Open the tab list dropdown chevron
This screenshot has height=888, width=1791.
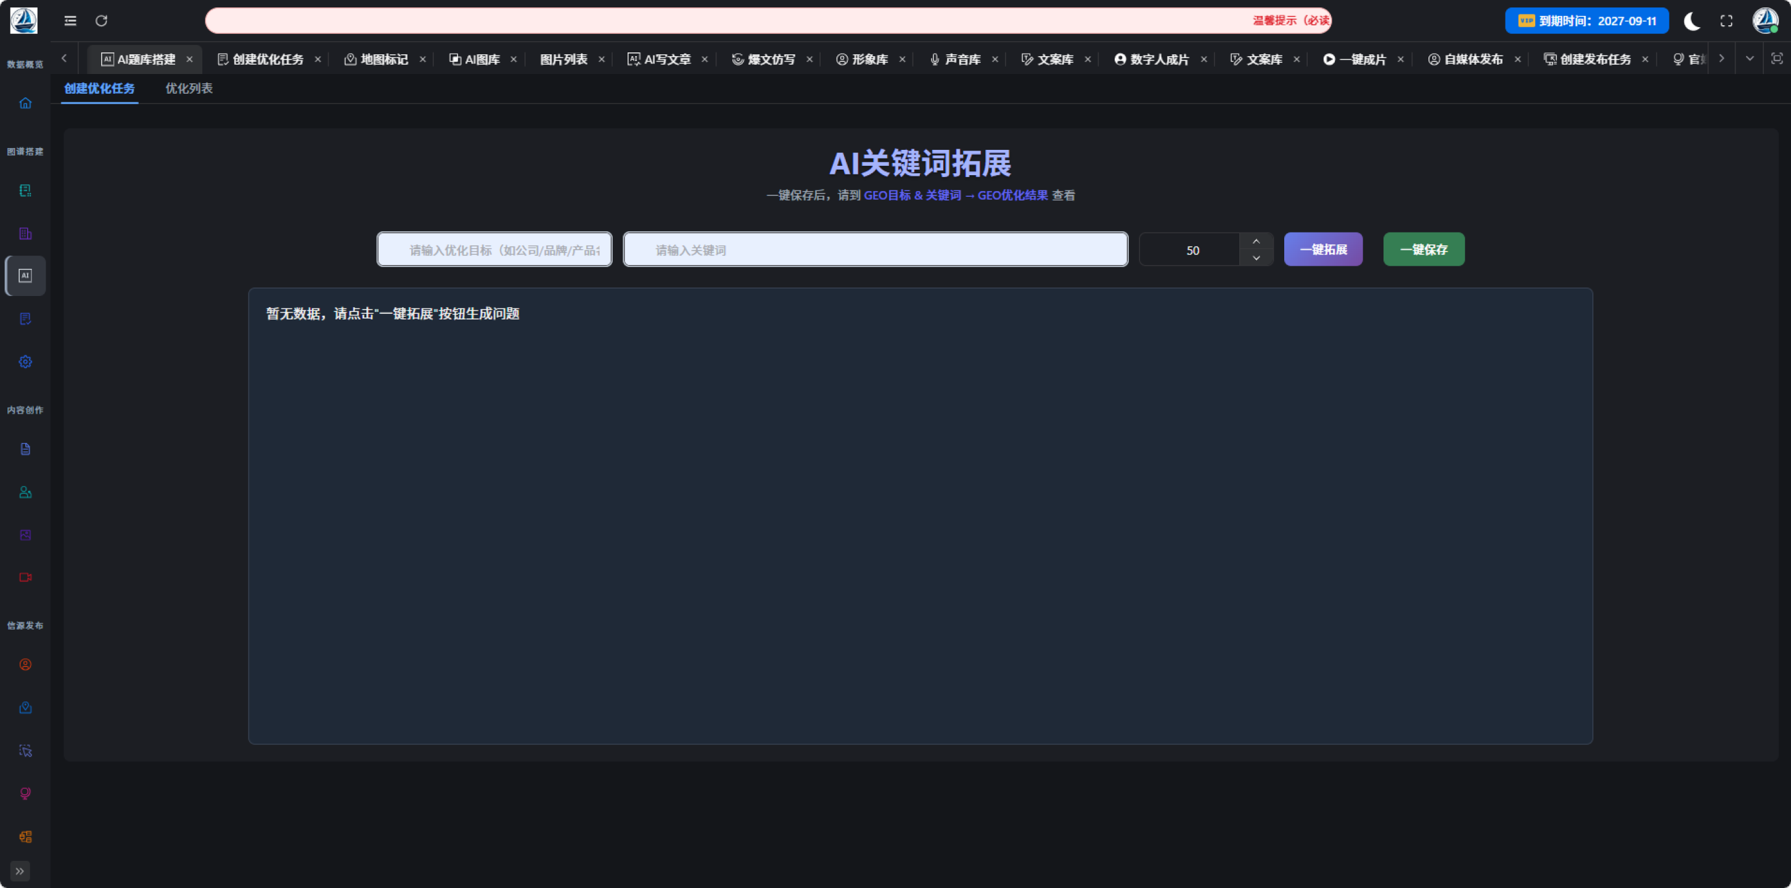(x=1749, y=59)
